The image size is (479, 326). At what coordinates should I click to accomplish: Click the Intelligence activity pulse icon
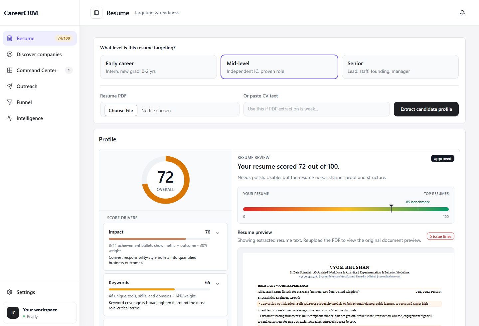[10, 118]
